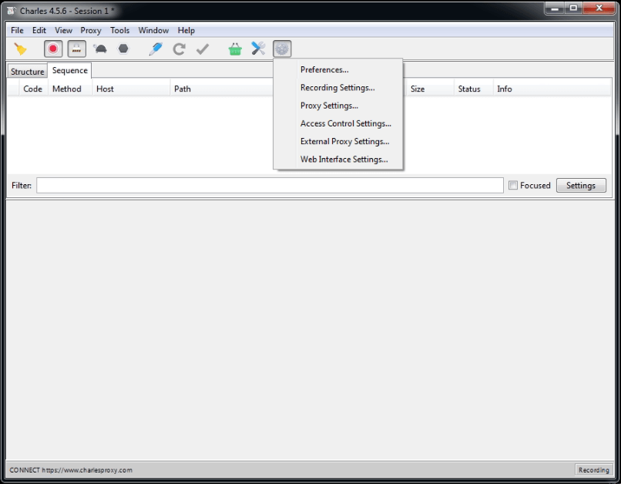Open the Help menu
621x484 pixels.
coord(186,31)
